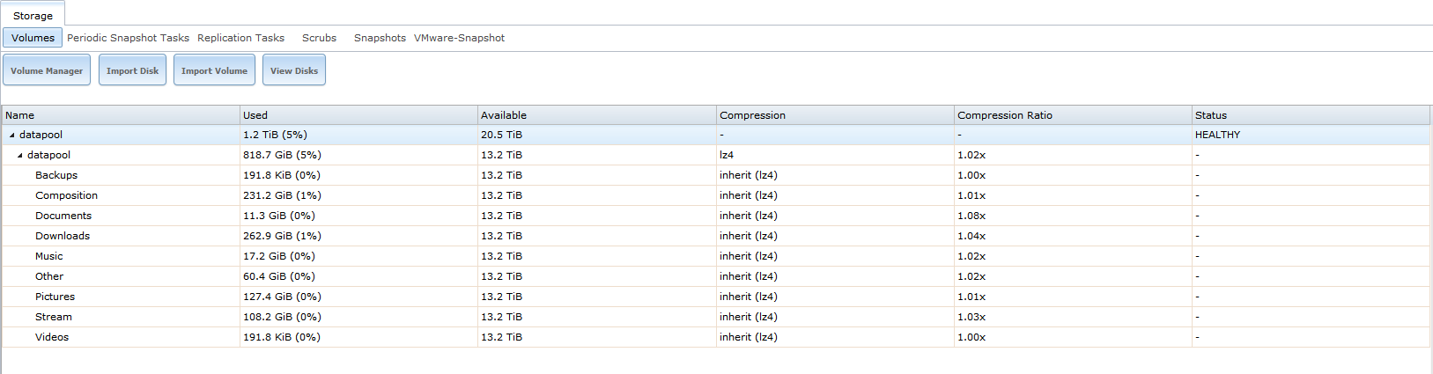Open the Replication Tasks tab
This screenshot has height=374, width=1433.
[x=240, y=38]
